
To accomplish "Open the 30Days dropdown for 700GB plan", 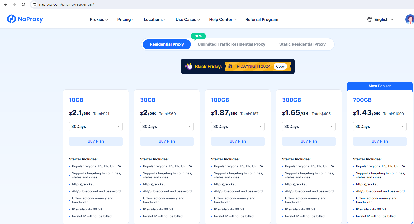I will 380,126.
